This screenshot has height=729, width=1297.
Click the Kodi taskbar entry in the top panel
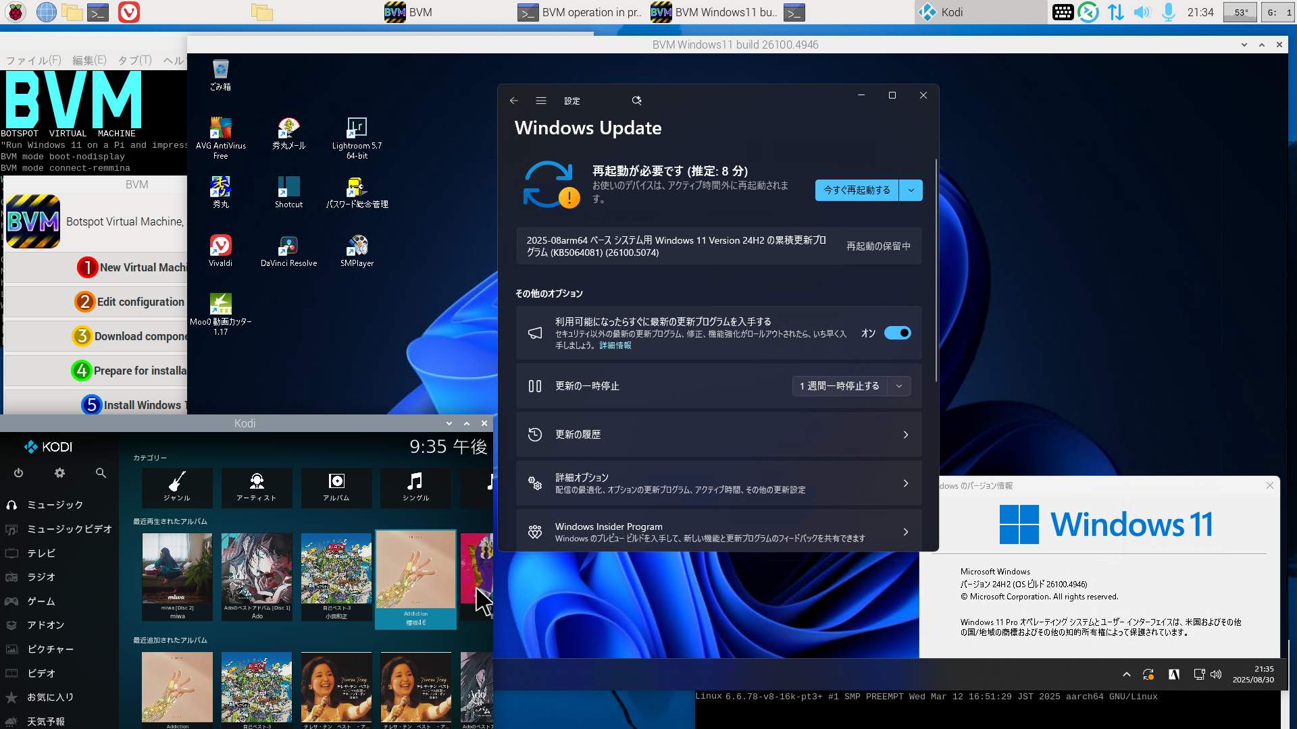tap(981, 12)
